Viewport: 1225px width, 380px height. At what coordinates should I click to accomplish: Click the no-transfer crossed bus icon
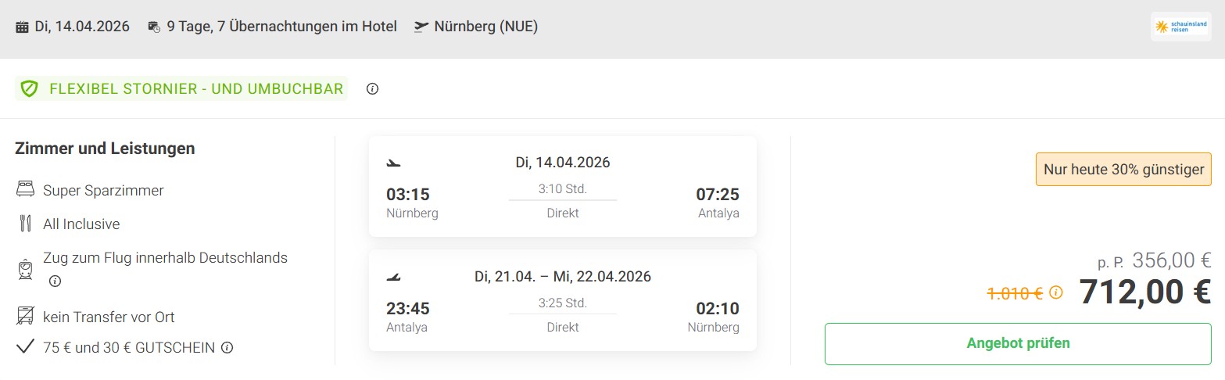tap(24, 317)
